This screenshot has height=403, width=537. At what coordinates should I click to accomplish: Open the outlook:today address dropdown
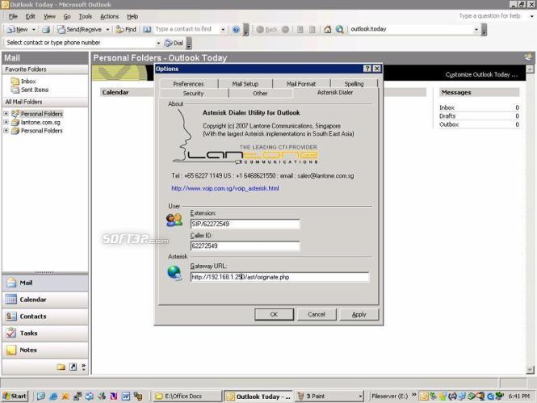[476, 30]
